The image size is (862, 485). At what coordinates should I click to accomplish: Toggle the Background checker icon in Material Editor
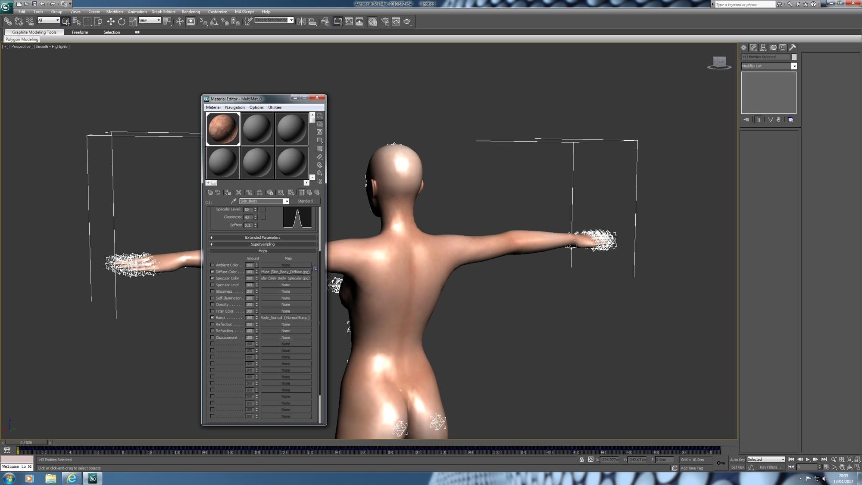[x=319, y=132]
